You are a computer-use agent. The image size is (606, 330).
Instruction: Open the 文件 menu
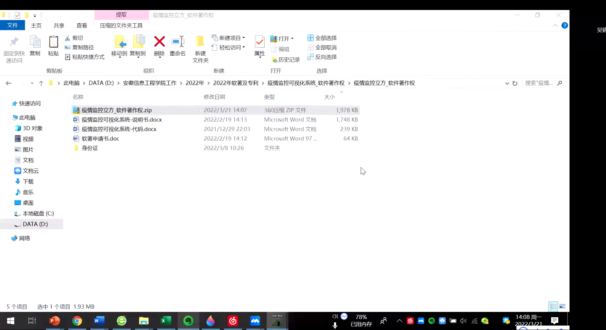(12, 25)
